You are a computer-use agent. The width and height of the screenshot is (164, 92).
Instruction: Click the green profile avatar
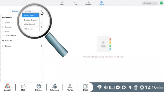pos(161,3)
